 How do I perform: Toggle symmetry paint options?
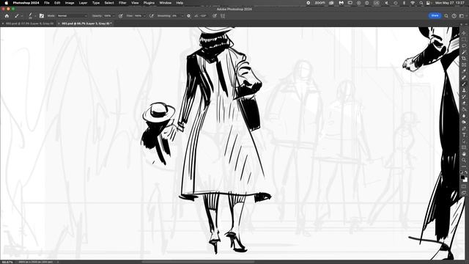click(223, 16)
